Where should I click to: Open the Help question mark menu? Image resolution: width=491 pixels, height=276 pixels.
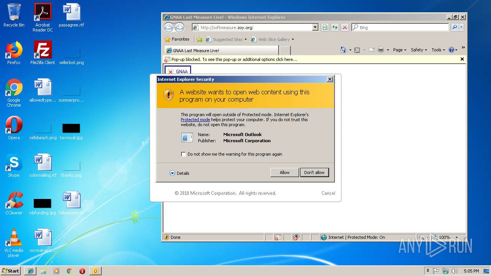(x=453, y=50)
